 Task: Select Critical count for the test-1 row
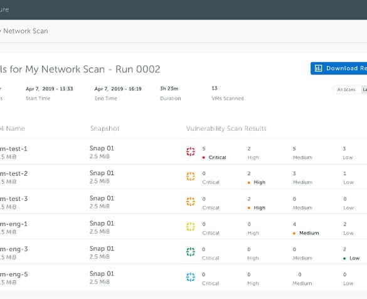(204, 149)
